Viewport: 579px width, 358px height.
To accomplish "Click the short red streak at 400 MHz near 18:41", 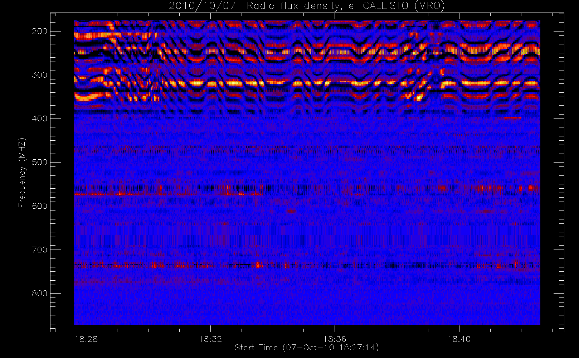I will [x=512, y=117].
